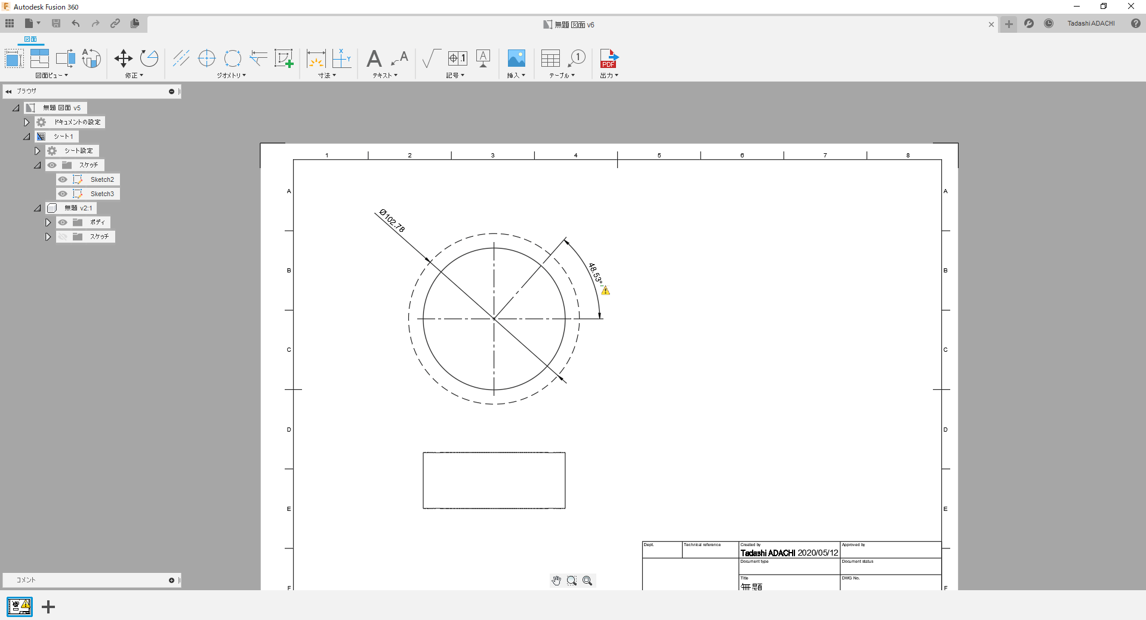Toggle visibility of ボディ folder
The width and height of the screenshot is (1146, 620).
tap(63, 222)
